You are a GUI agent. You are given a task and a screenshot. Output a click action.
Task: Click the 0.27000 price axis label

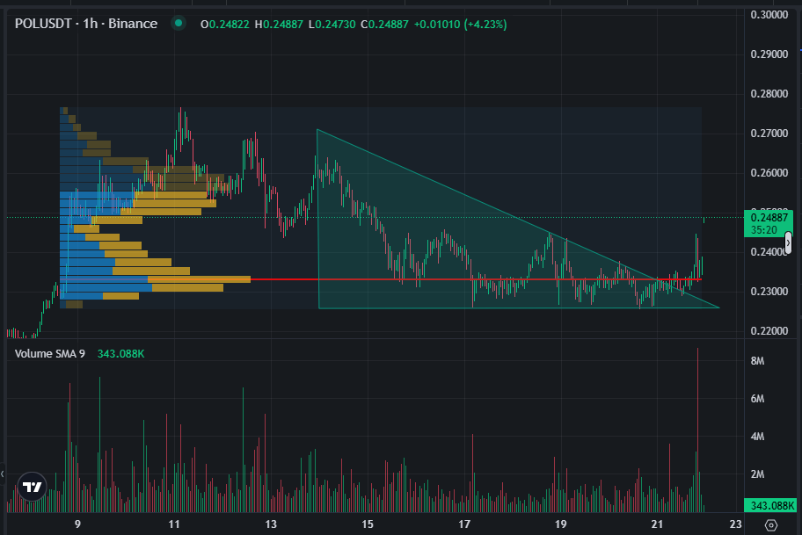click(x=769, y=134)
